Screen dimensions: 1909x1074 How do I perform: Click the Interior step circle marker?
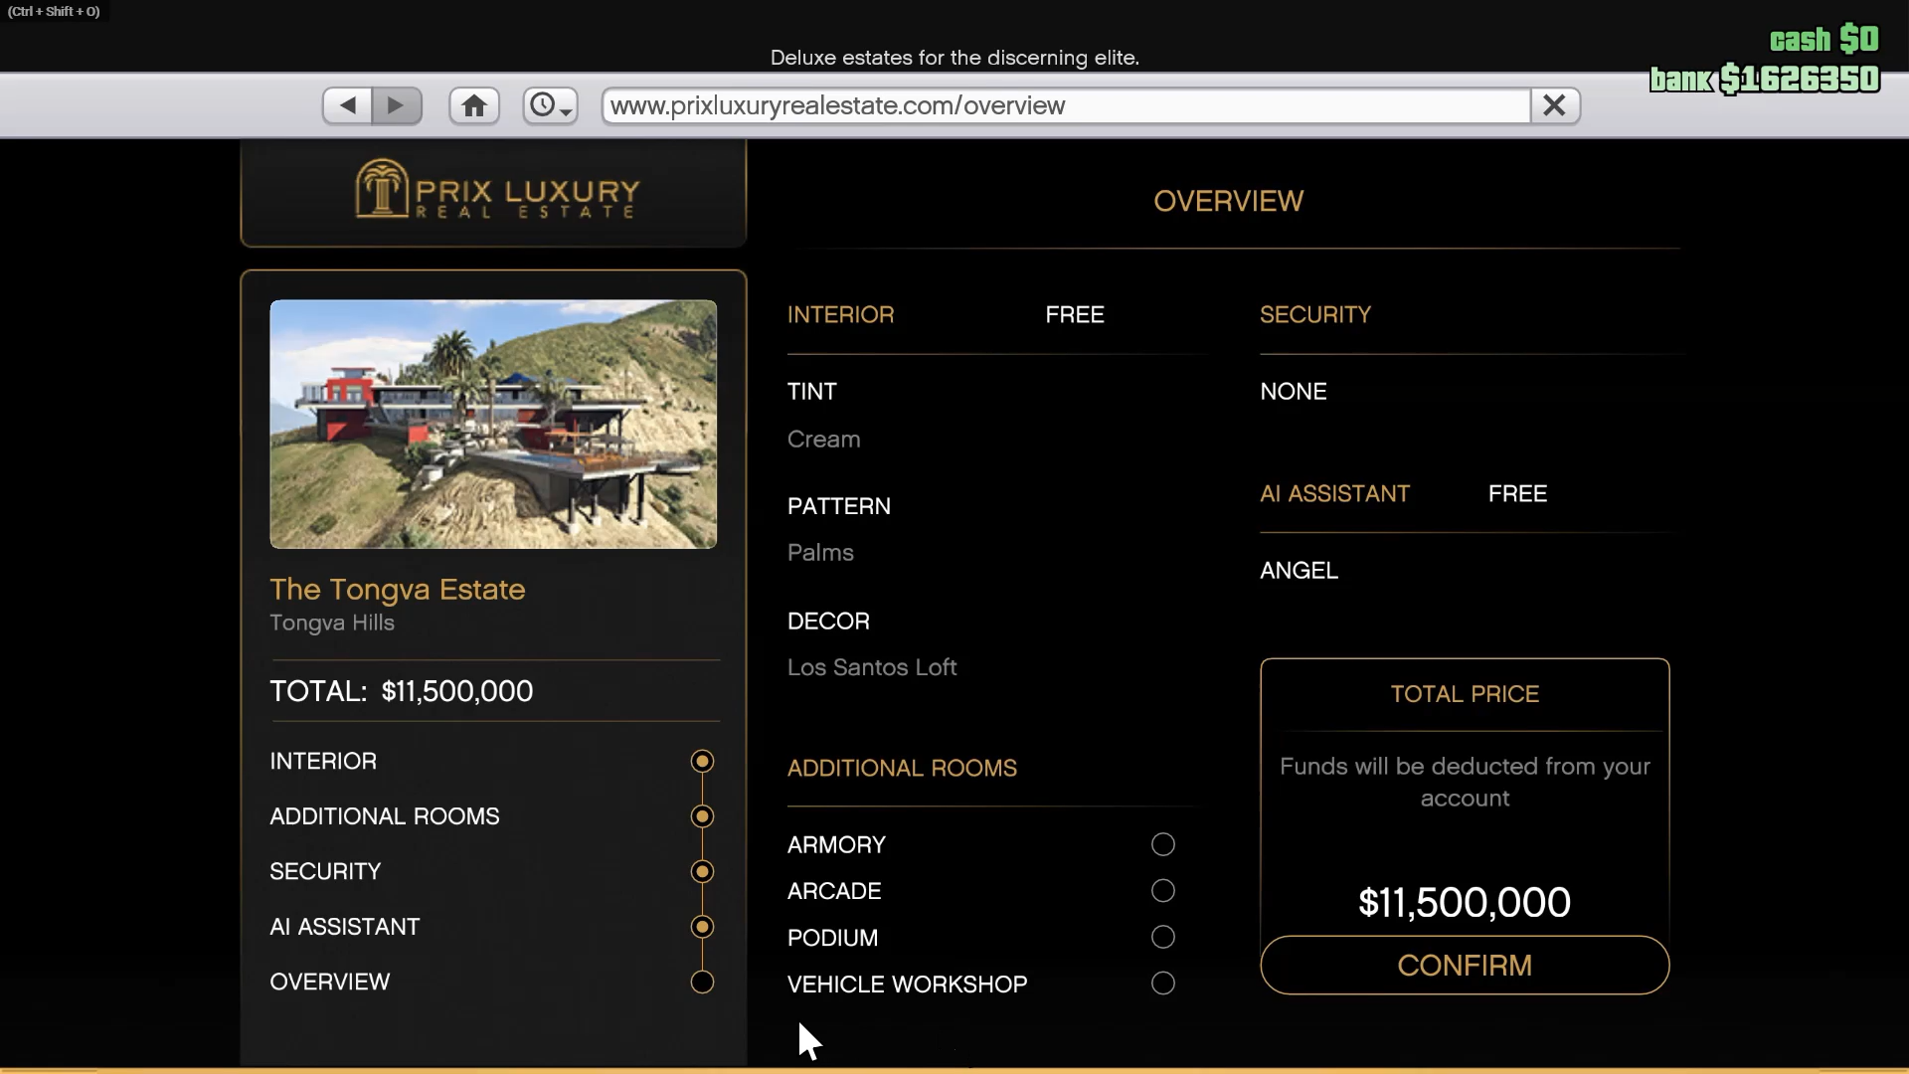(702, 761)
